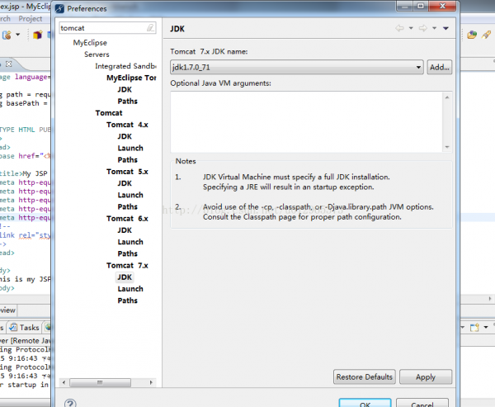
Task: Select Launch under Tomcat 7.x
Action: click(130, 289)
